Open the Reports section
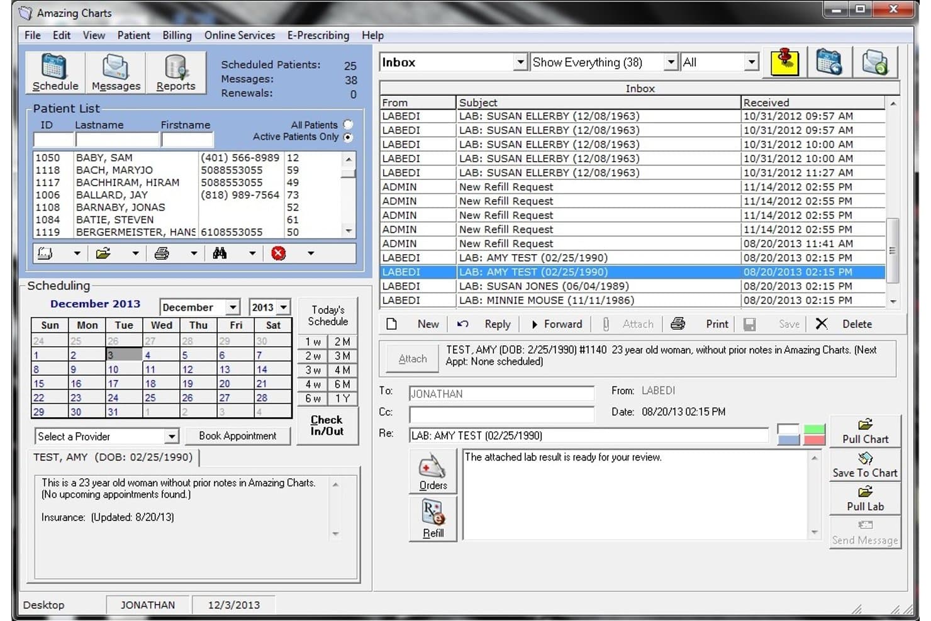Viewport: 931px width, 621px height. [176, 73]
